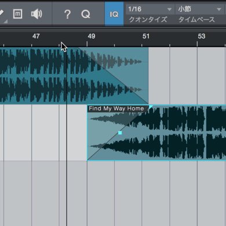Click bar 47 on the timeline ruler
Viewport: 226px width, 226px height.
(x=36, y=36)
